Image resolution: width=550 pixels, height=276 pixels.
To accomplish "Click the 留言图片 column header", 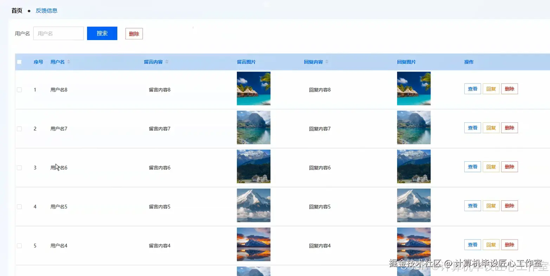I will coord(246,62).
